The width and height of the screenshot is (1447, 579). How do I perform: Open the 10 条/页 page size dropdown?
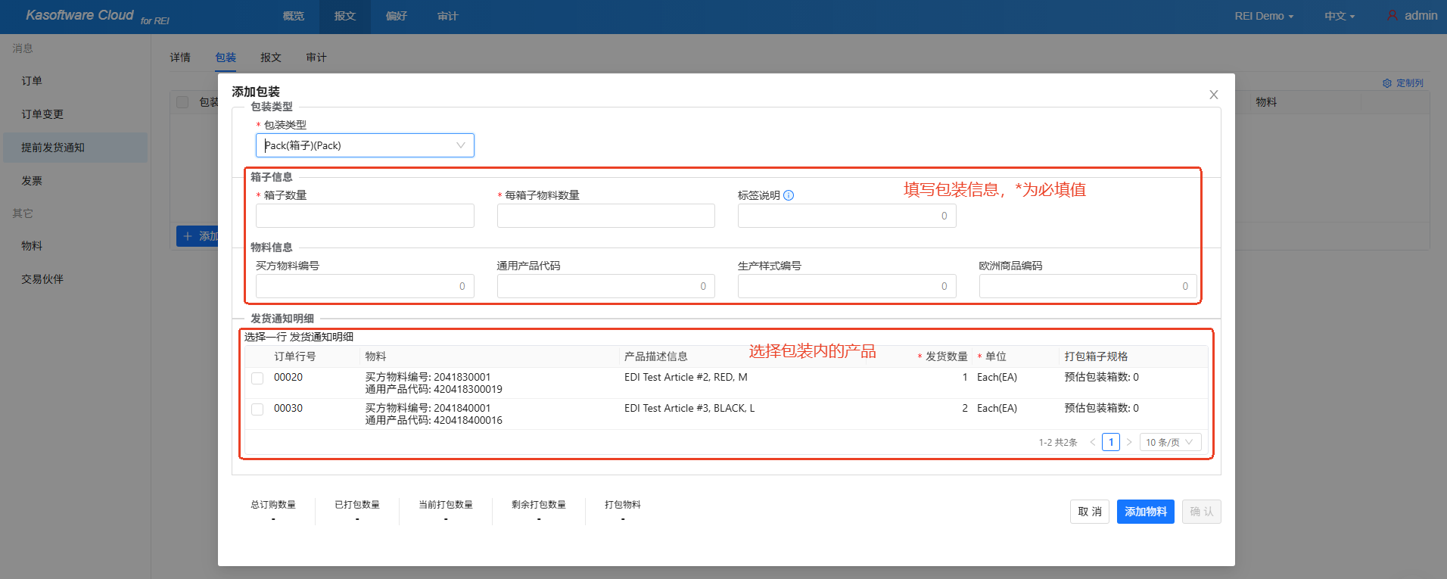1170,442
